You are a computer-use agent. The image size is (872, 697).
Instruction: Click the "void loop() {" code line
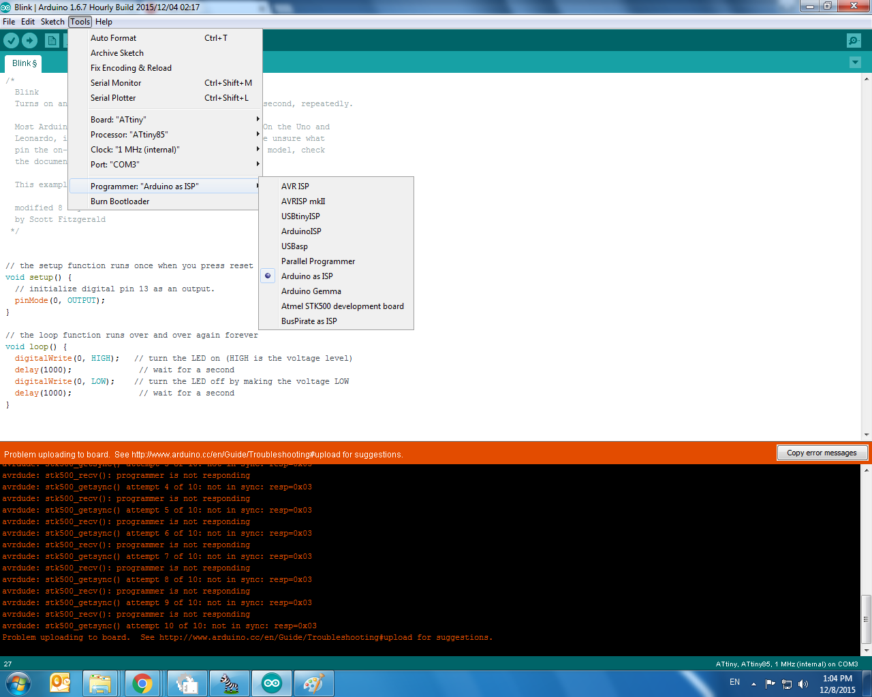(36, 347)
